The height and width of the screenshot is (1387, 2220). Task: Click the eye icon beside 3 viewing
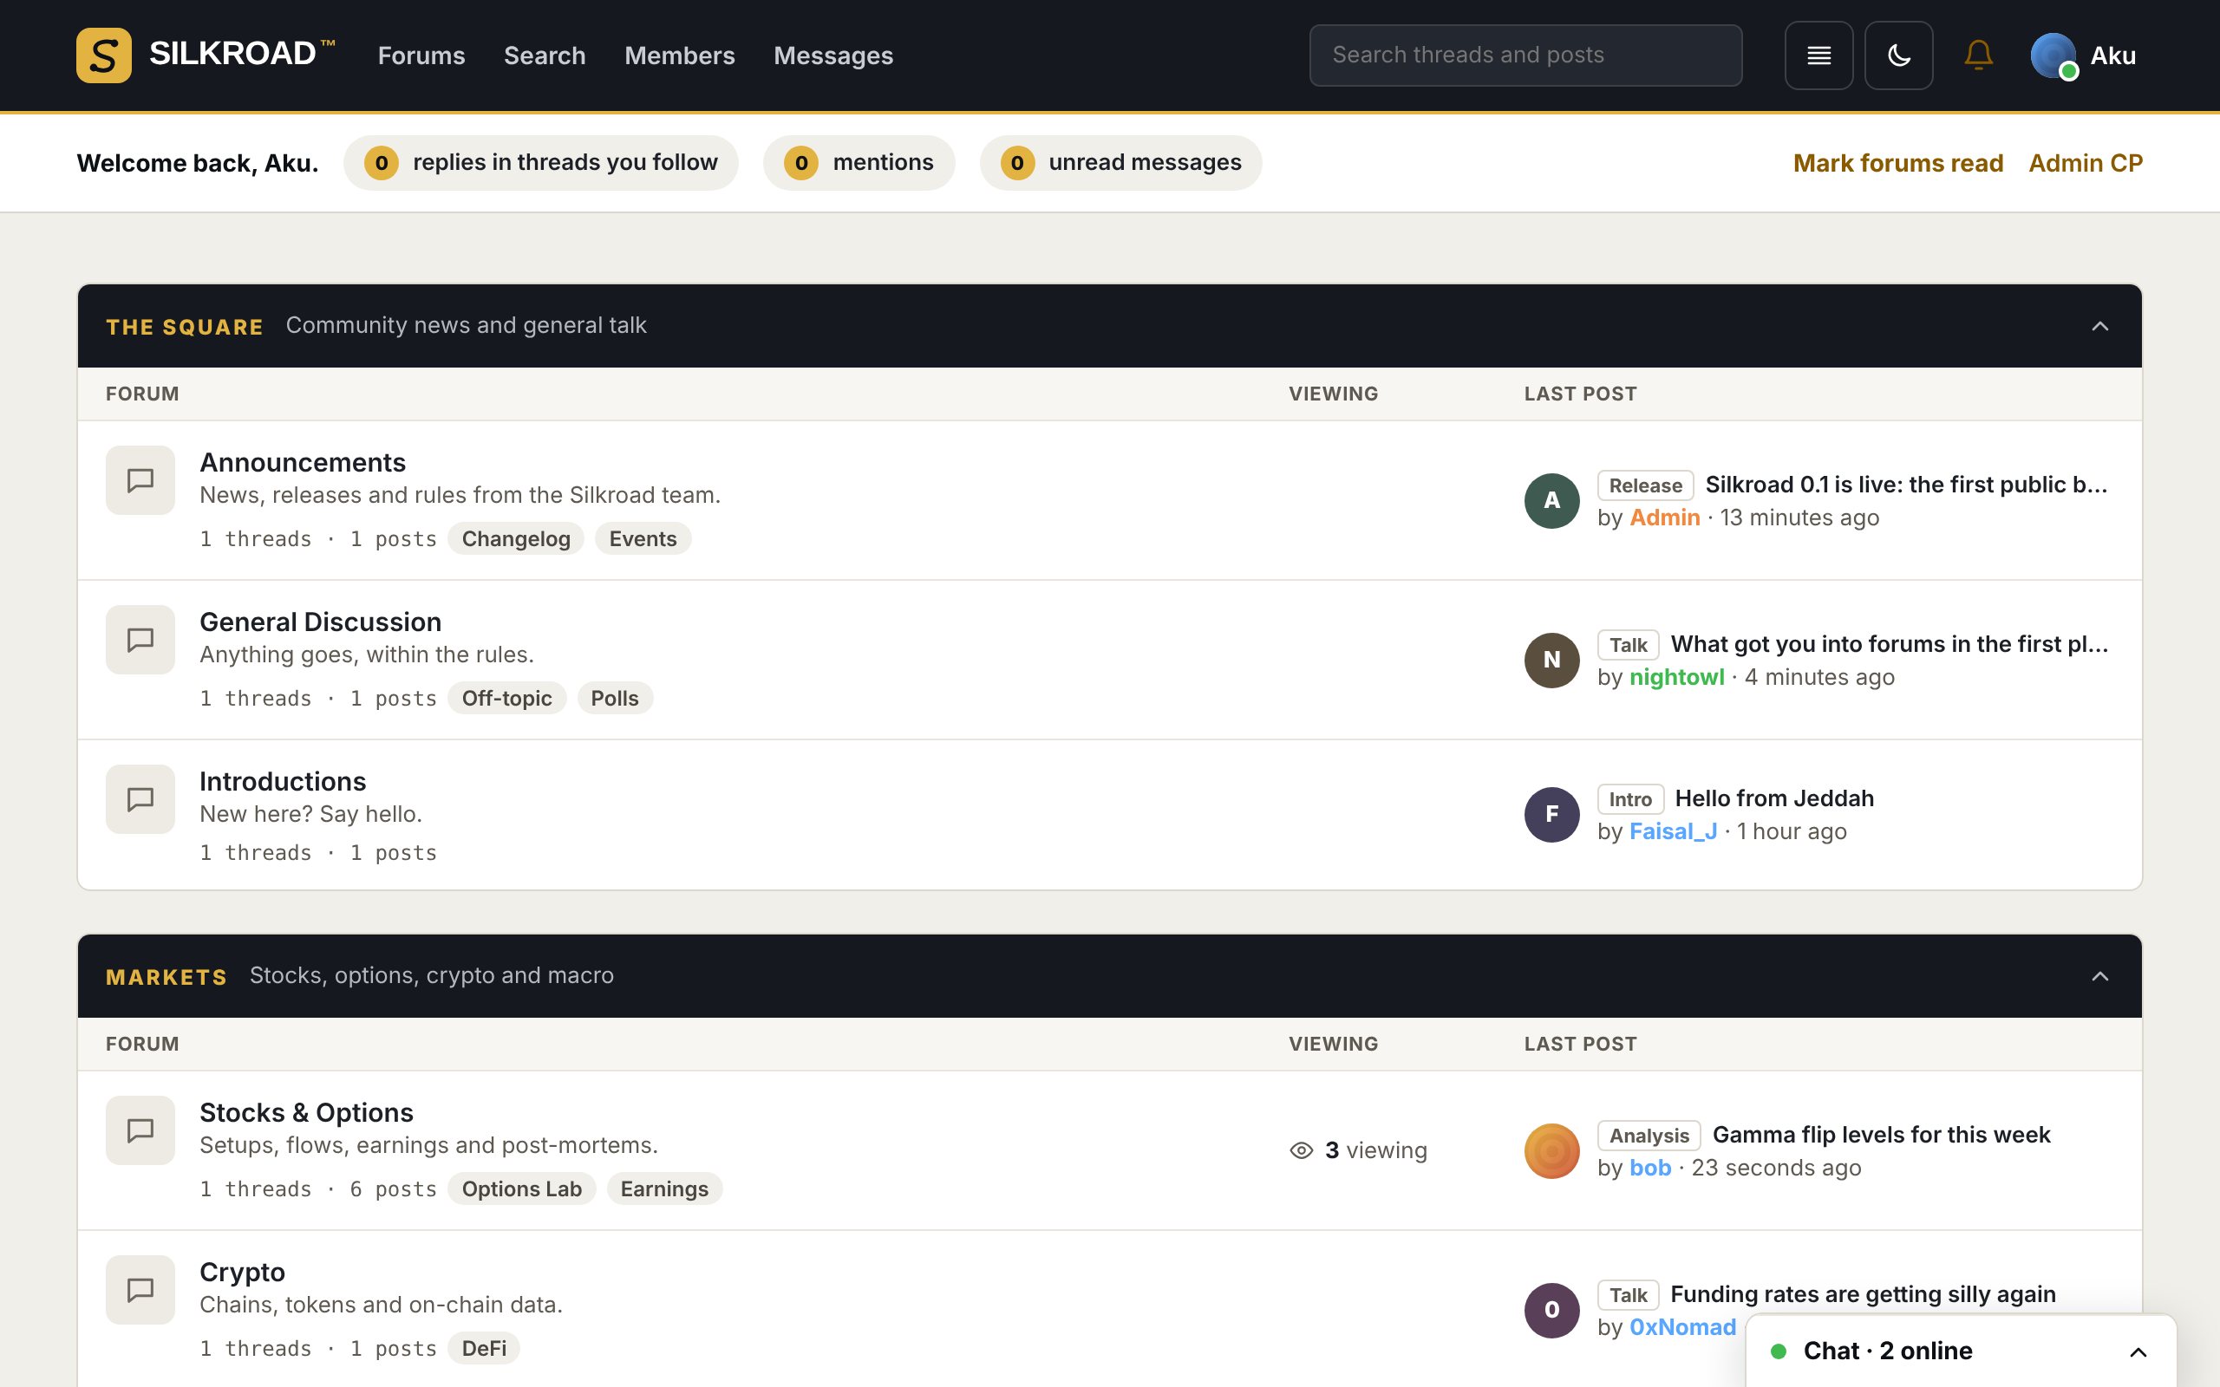1301,1150
